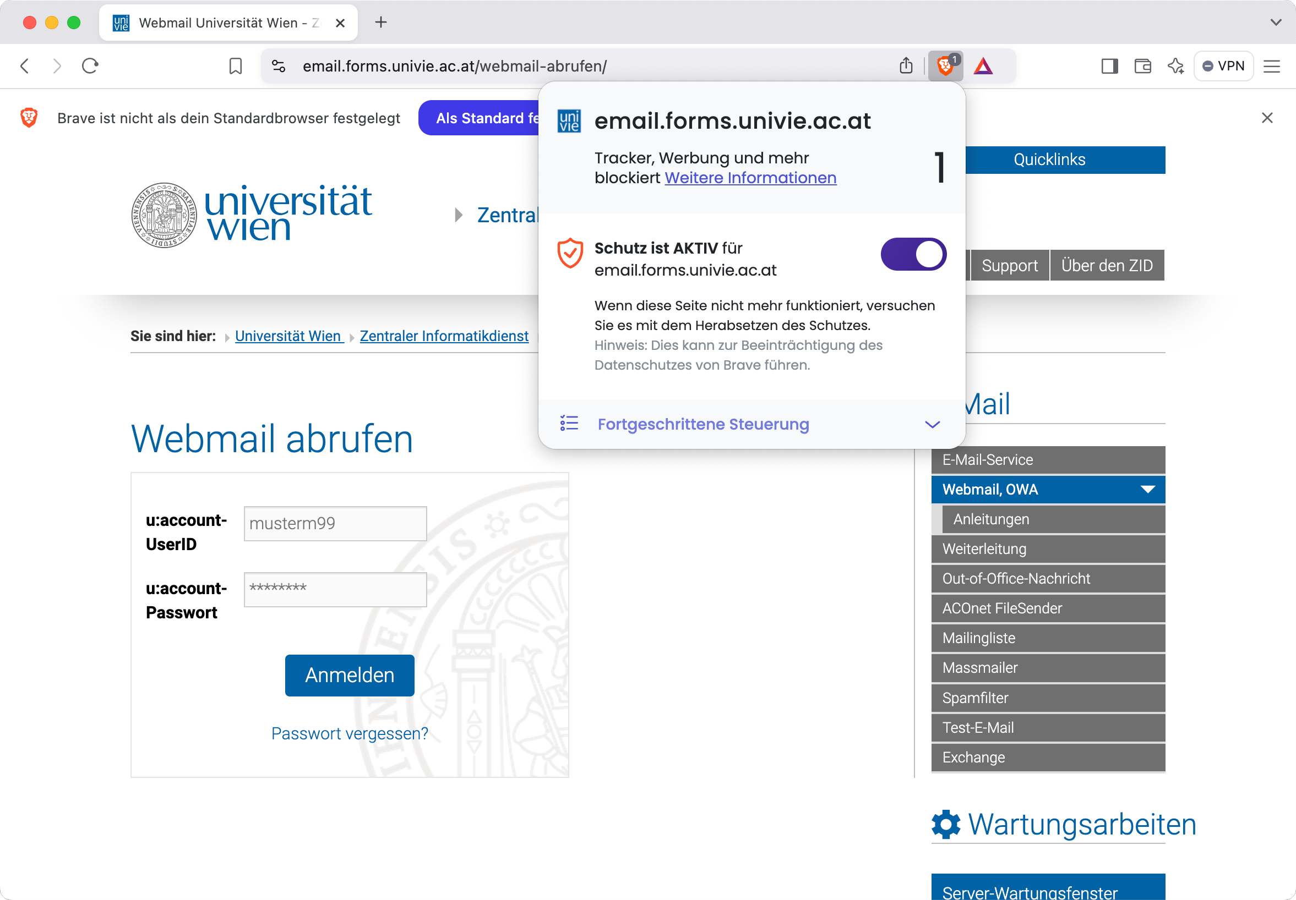
Task: Open the ACOnet FileSender menu item
Action: (1048, 608)
